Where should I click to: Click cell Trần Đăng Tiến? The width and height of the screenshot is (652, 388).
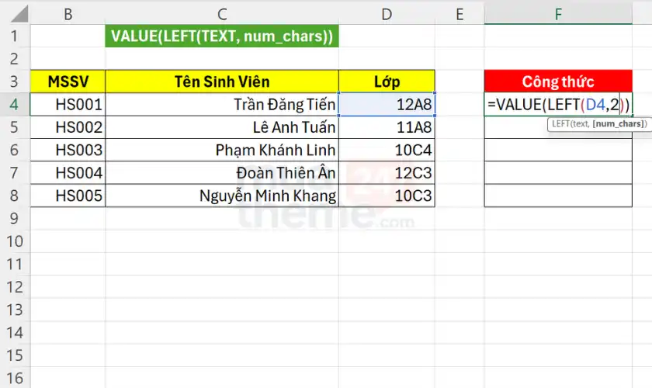(222, 104)
